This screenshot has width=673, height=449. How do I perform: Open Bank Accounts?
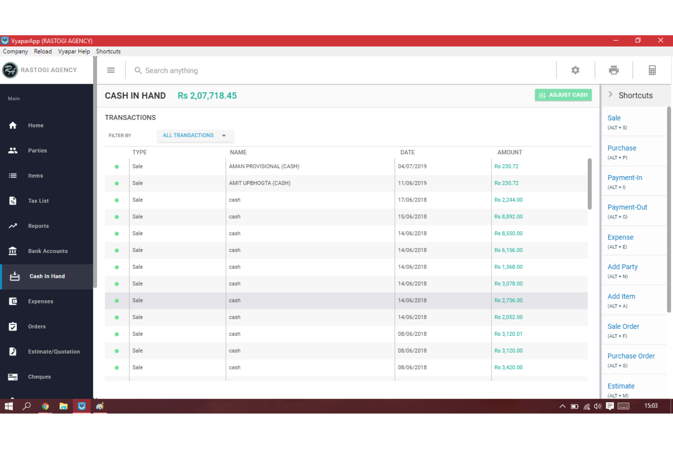(x=48, y=251)
